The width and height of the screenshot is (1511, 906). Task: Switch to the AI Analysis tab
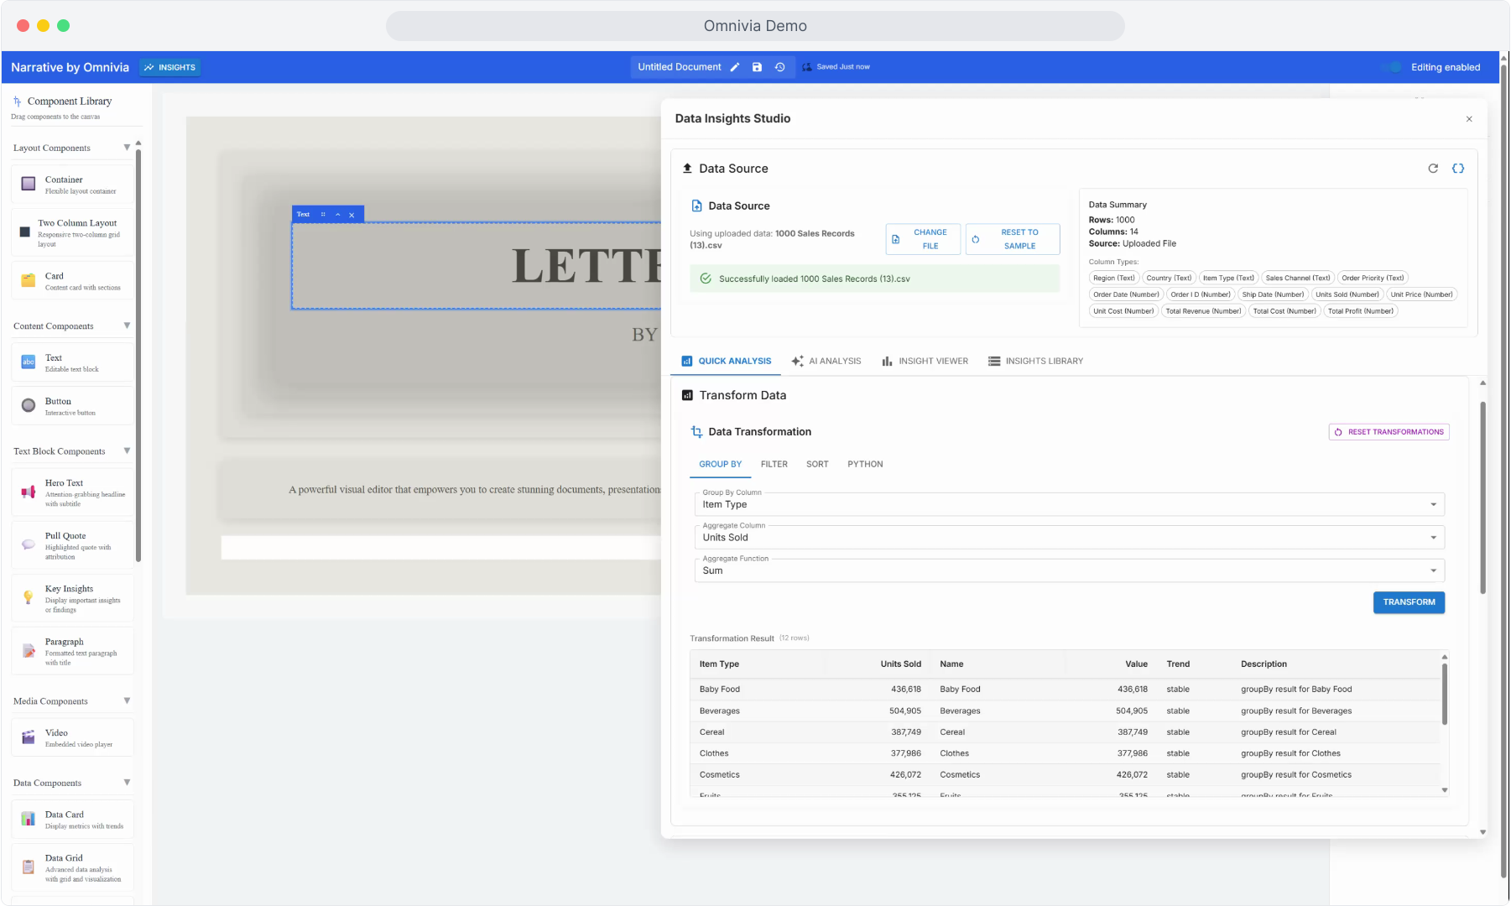click(826, 362)
